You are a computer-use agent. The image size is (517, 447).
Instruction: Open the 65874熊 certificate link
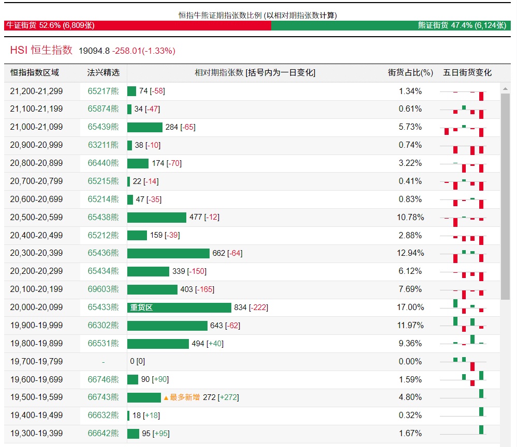coord(103,109)
